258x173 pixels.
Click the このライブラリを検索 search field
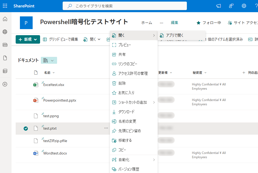(125, 6)
